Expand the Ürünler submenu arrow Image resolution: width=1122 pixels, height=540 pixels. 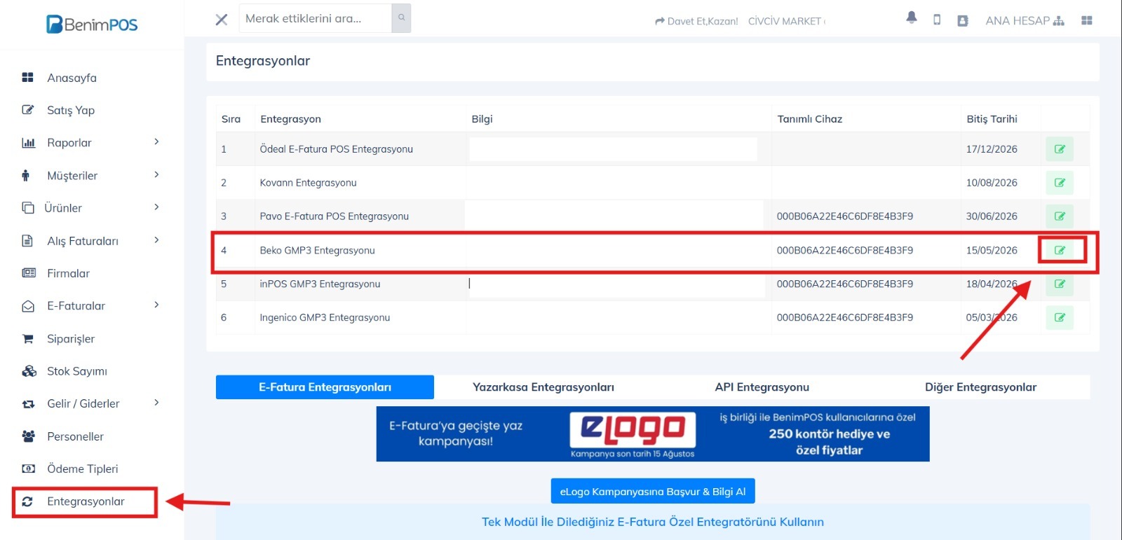pyautogui.click(x=156, y=207)
